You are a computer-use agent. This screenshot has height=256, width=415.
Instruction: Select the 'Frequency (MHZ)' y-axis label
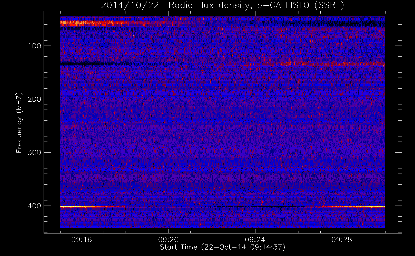pyautogui.click(x=19, y=123)
